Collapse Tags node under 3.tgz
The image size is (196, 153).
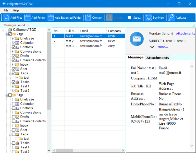10,135
